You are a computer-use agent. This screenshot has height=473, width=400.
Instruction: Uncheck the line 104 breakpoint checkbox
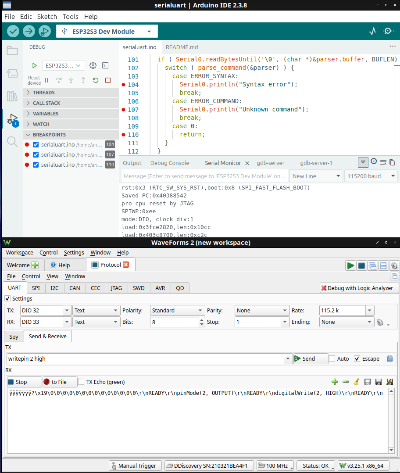click(36, 144)
